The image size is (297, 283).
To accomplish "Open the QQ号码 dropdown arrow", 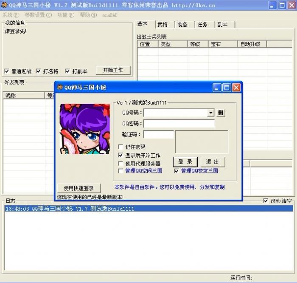I will [x=210, y=113].
